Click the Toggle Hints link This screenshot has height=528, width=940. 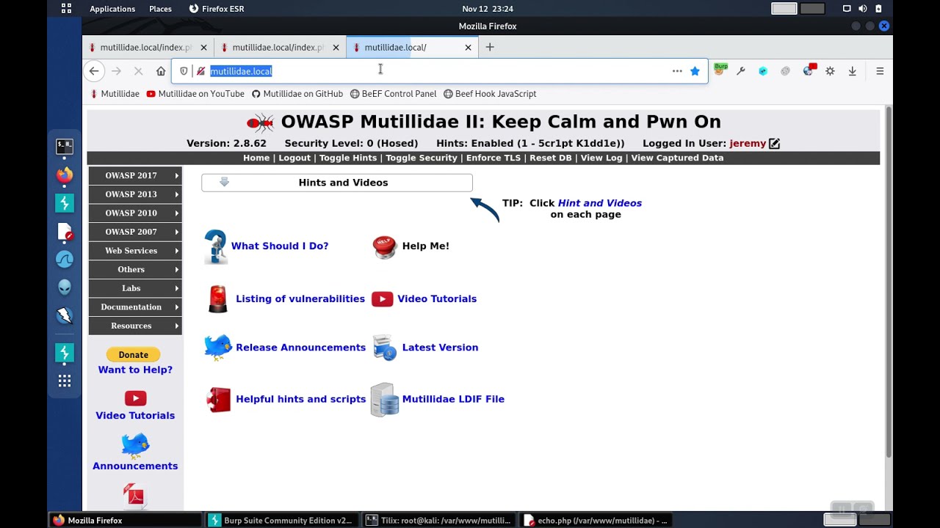348,158
